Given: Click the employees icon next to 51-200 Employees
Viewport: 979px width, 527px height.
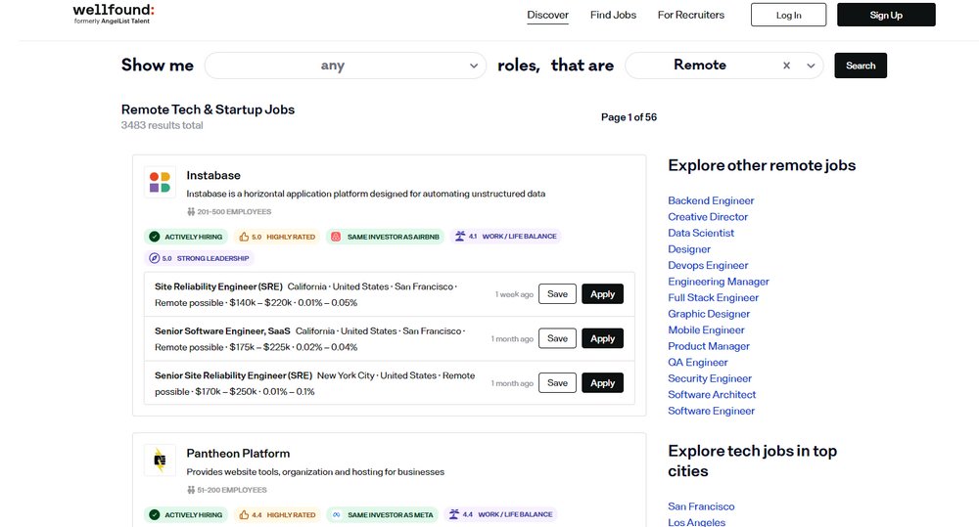Looking at the screenshot, I should tap(191, 490).
